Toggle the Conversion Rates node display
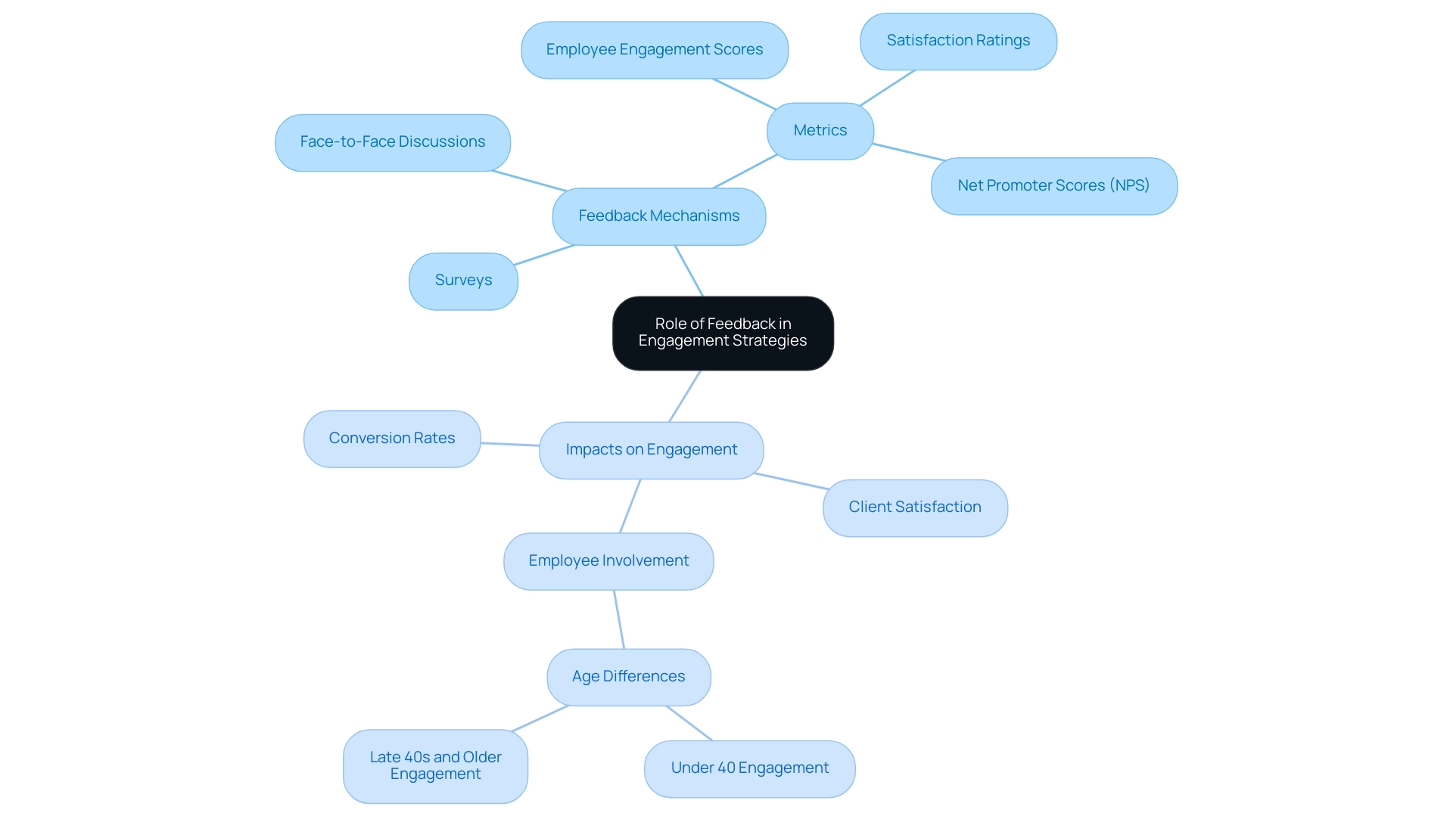 pyautogui.click(x=392, y=436)
